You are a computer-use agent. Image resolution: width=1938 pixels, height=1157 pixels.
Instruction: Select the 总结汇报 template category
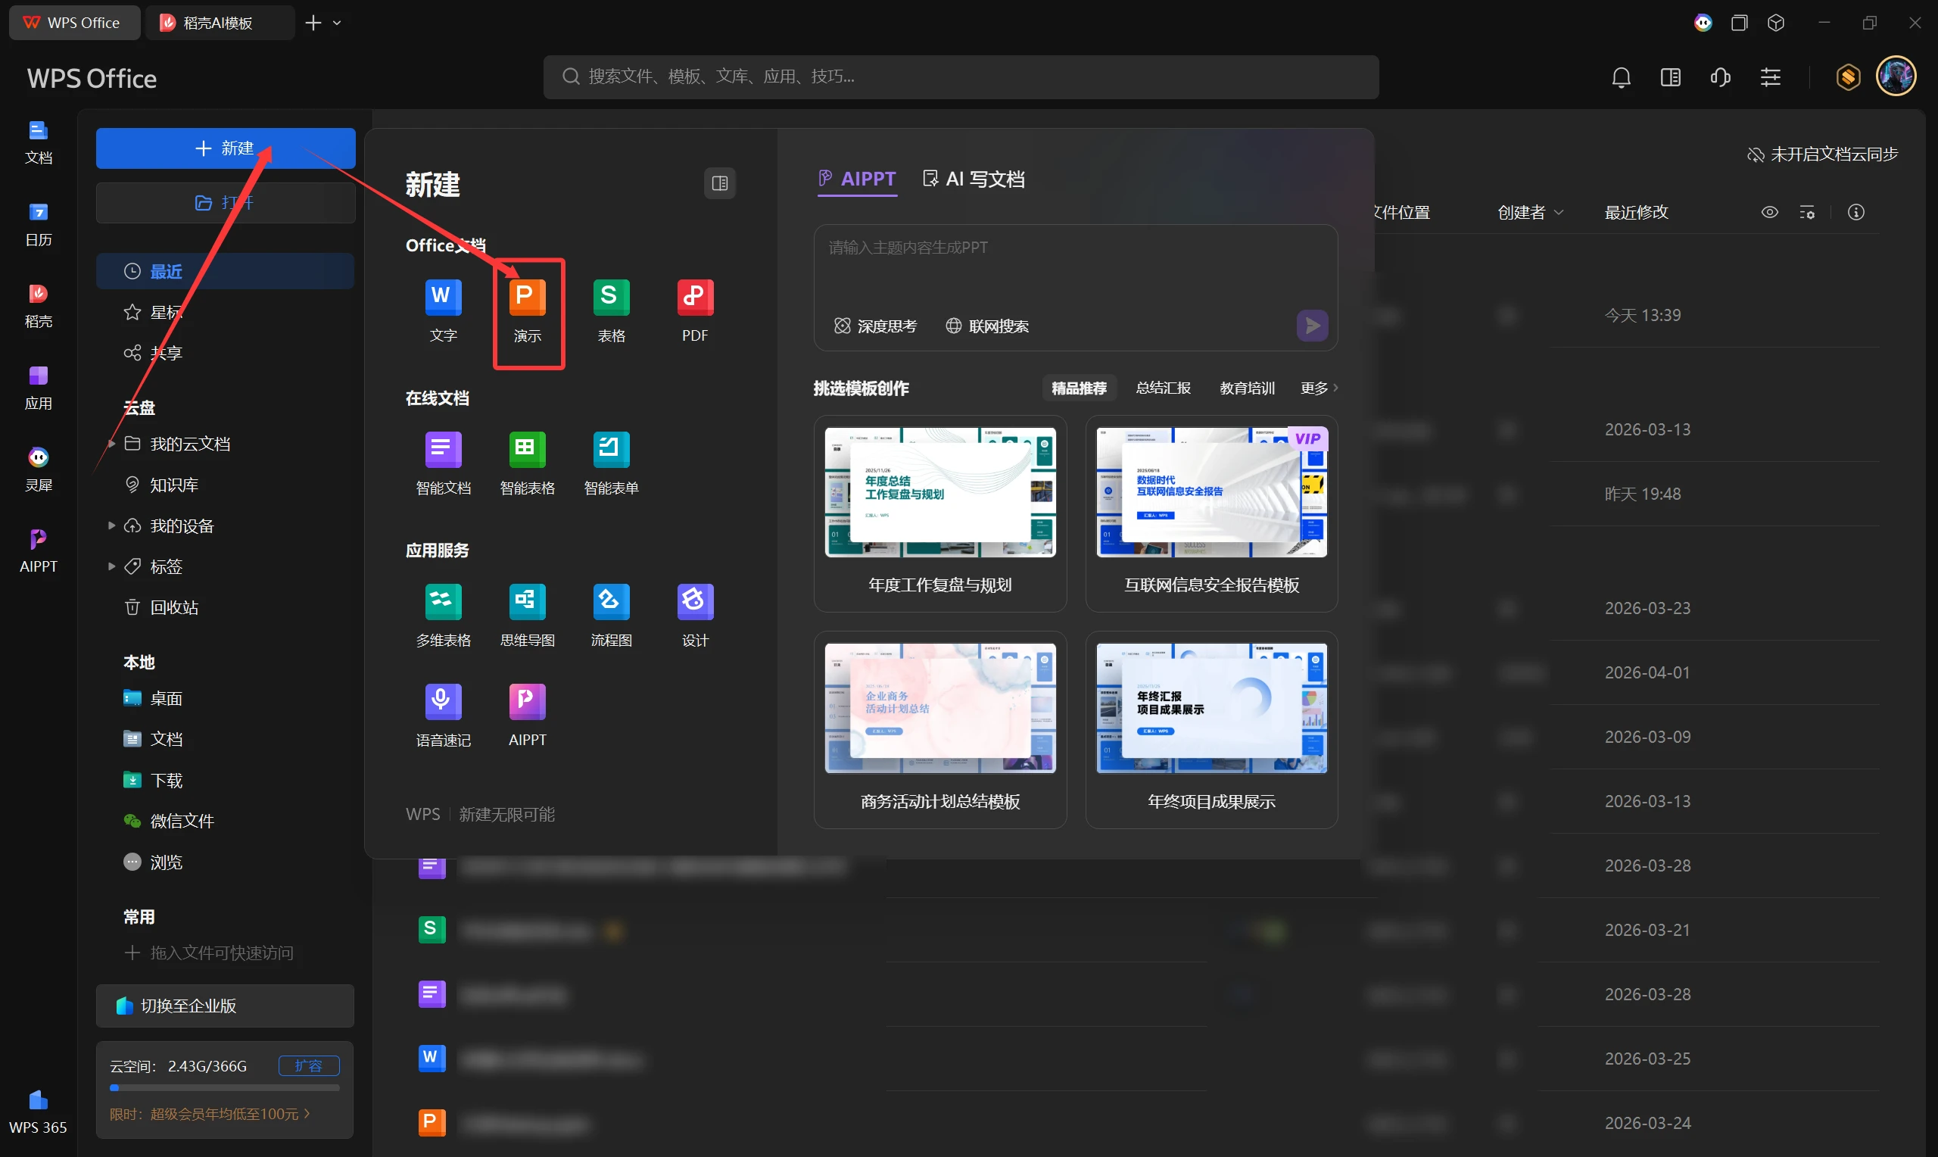(x=1163, y=388)
